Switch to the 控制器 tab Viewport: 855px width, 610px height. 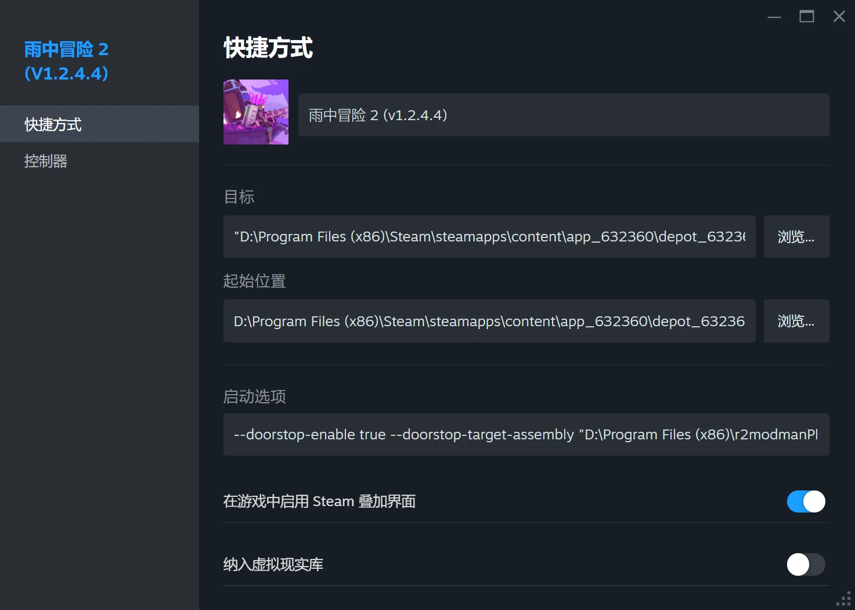pos(99,161)
